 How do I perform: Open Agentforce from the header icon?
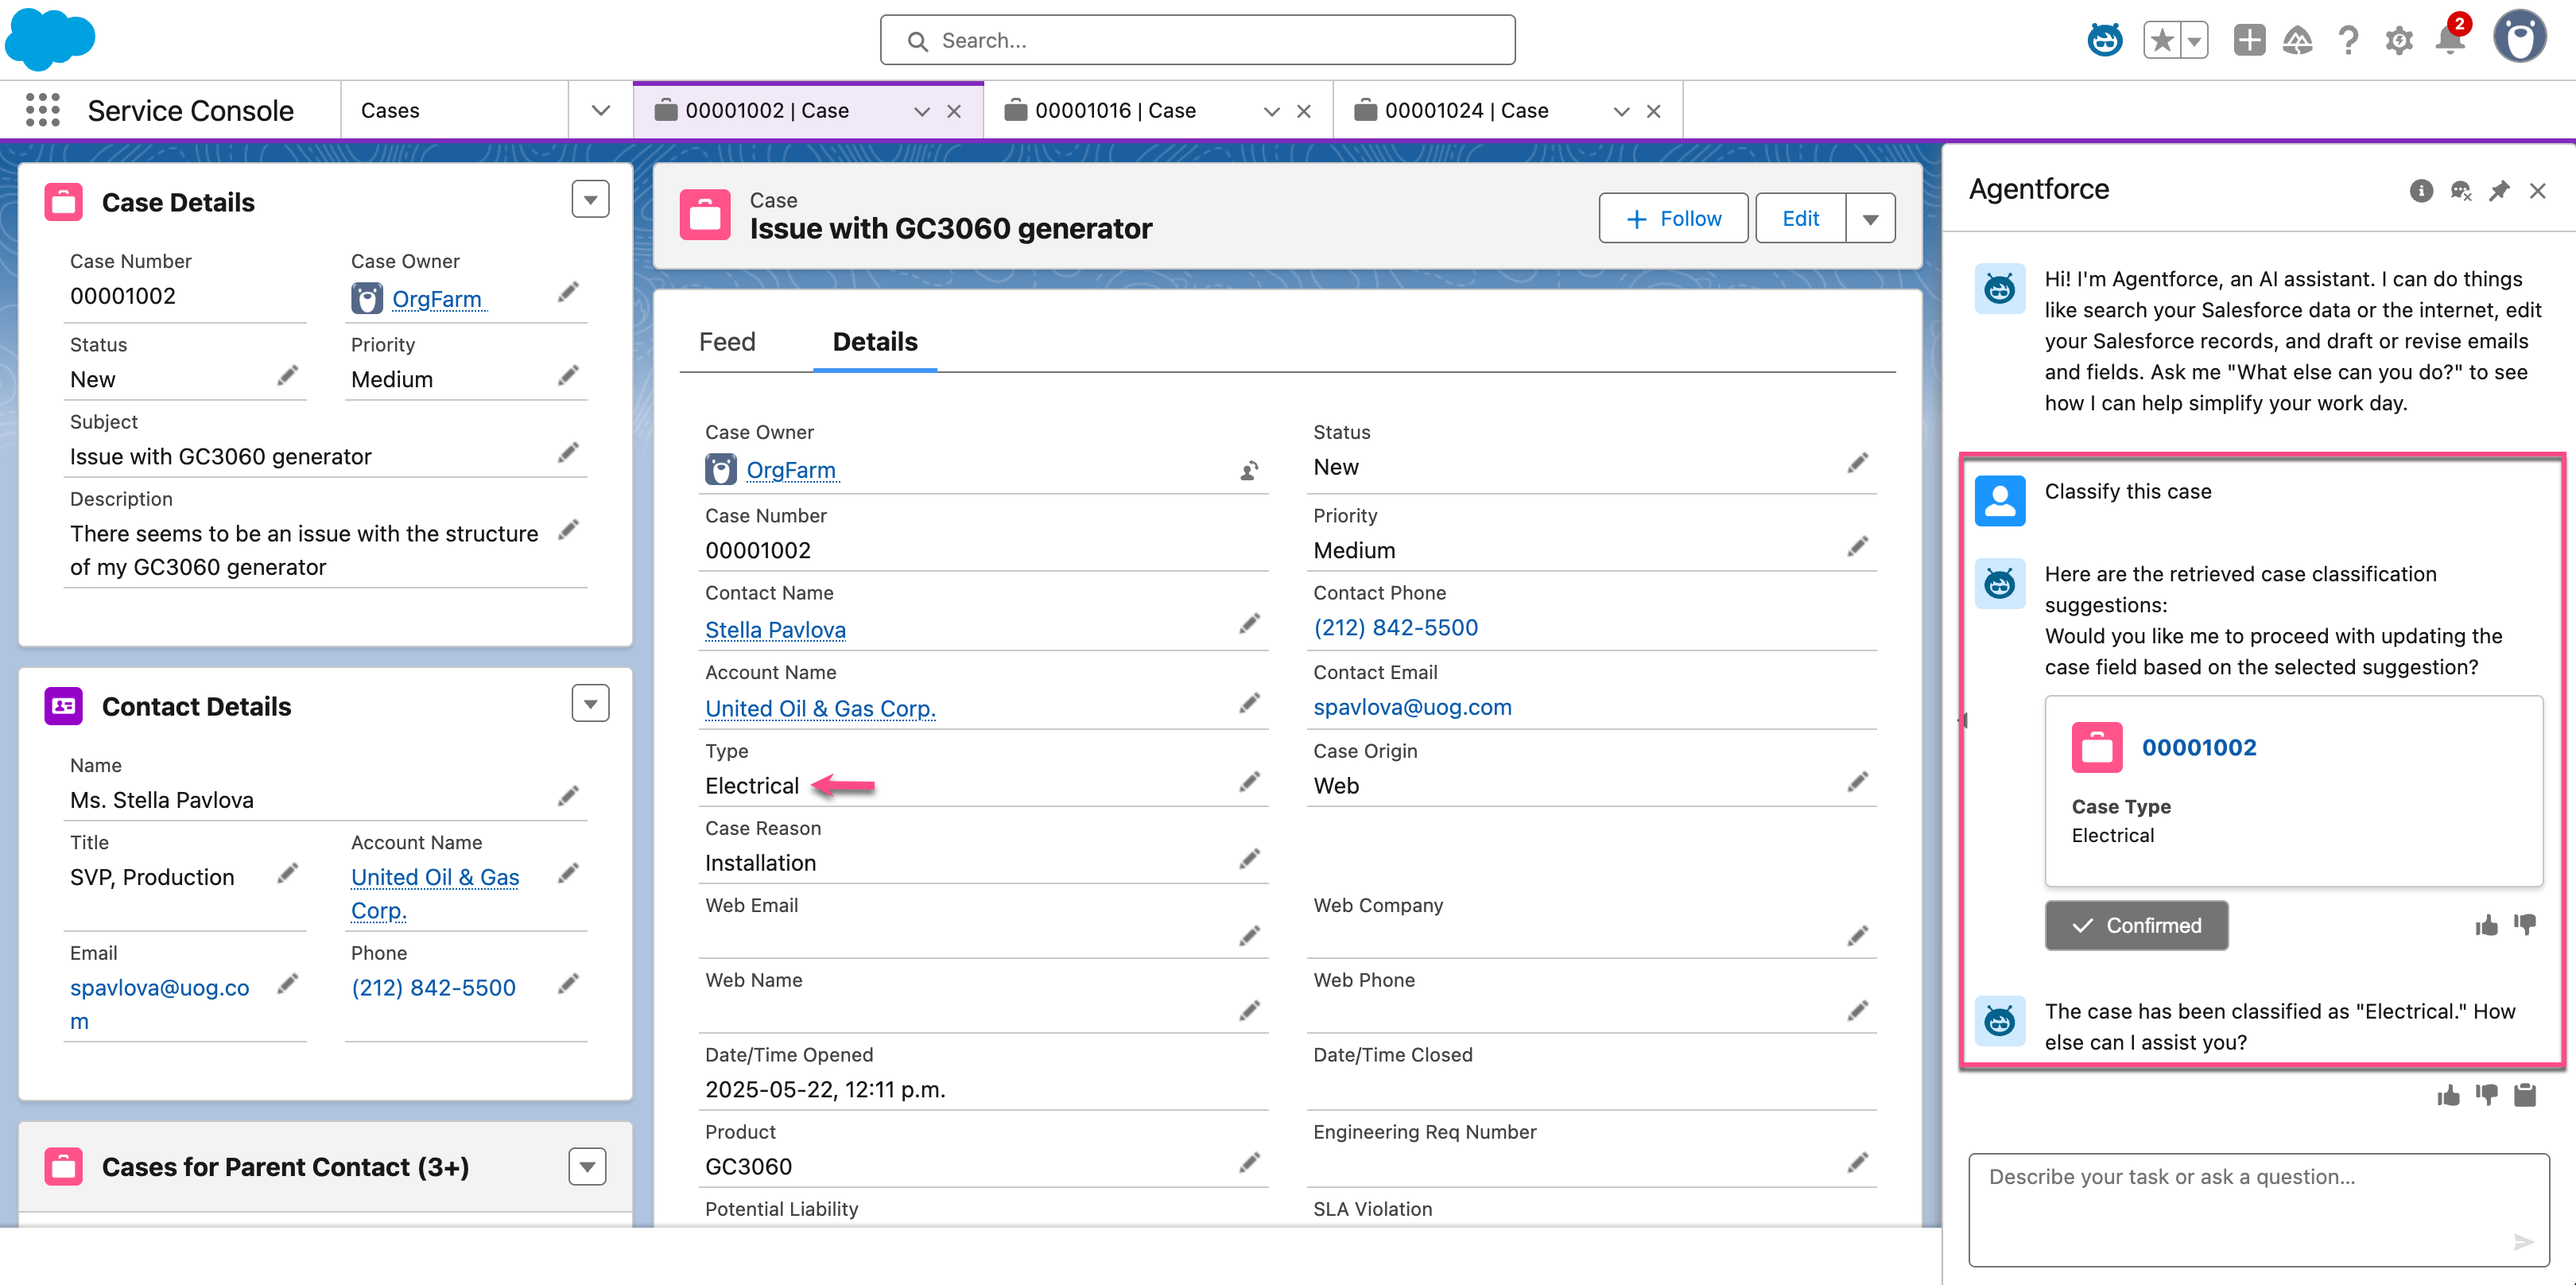coord(2105,40)
